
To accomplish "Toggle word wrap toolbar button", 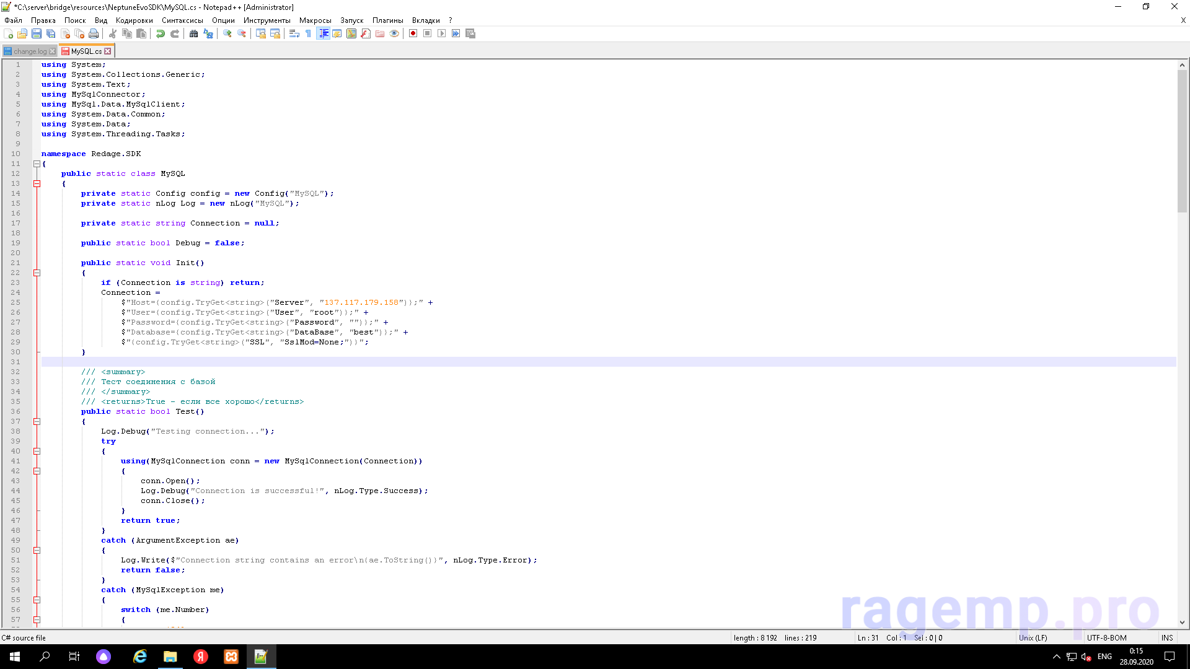I will [x=294, y=33].
